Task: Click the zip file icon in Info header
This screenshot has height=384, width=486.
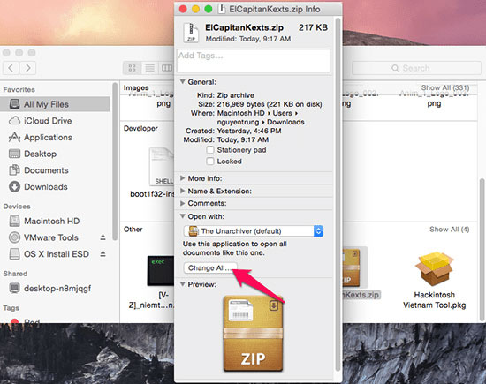Action: tap(191, 33)
